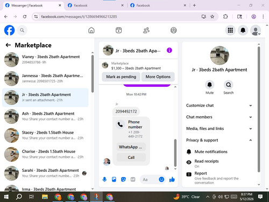The width and height of the screenshot is (269, 202).
Task: Go back from Marketplace list
Action: (x=8, y=45)
